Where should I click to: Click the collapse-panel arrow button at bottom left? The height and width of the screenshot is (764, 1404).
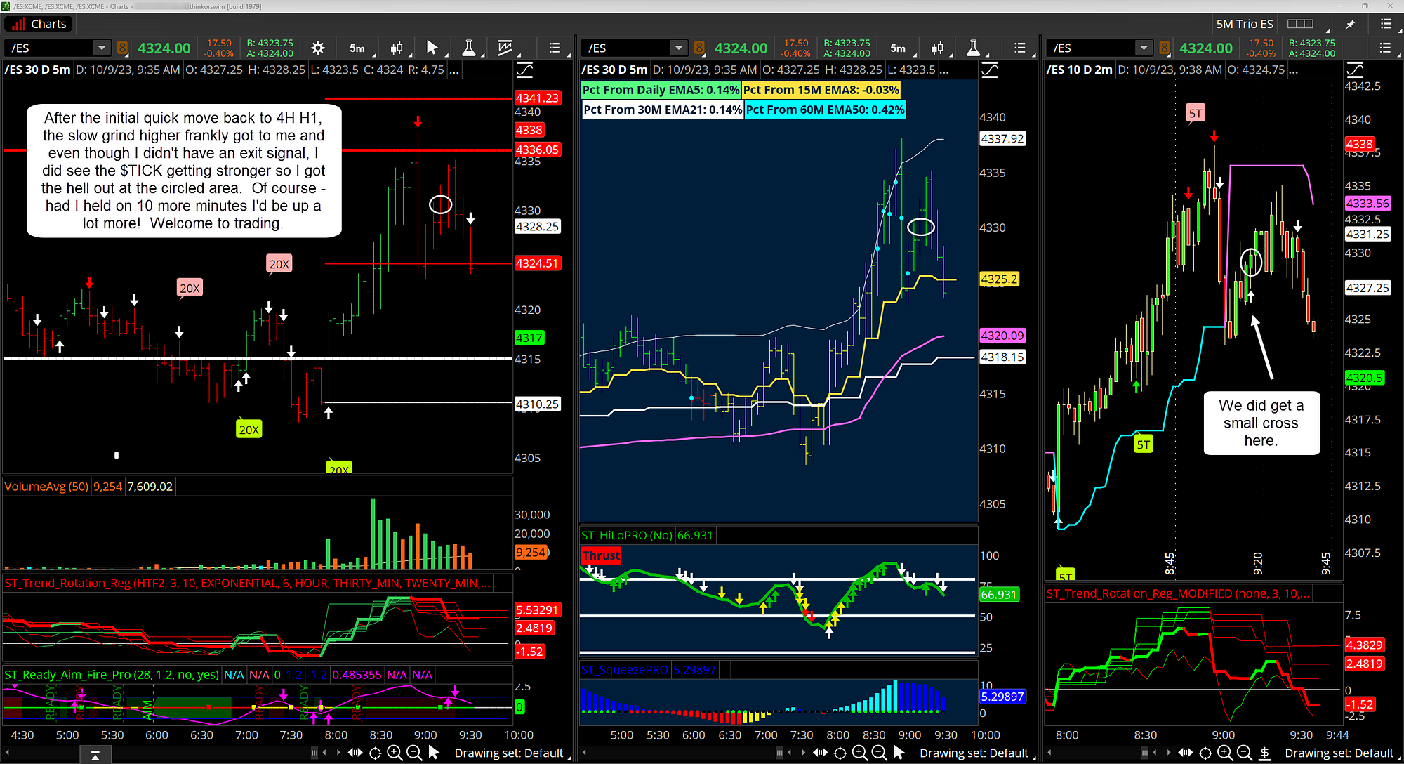[95, 756]
